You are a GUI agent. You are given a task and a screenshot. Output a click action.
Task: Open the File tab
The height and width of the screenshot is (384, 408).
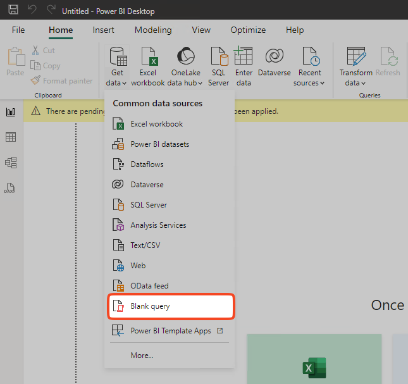tap(18, 30)
